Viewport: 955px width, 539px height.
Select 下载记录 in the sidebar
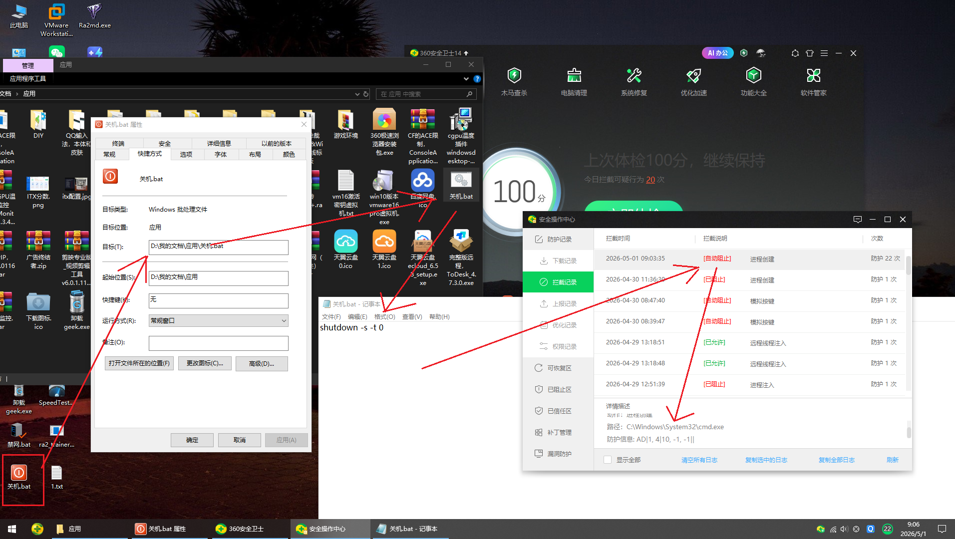558,261
